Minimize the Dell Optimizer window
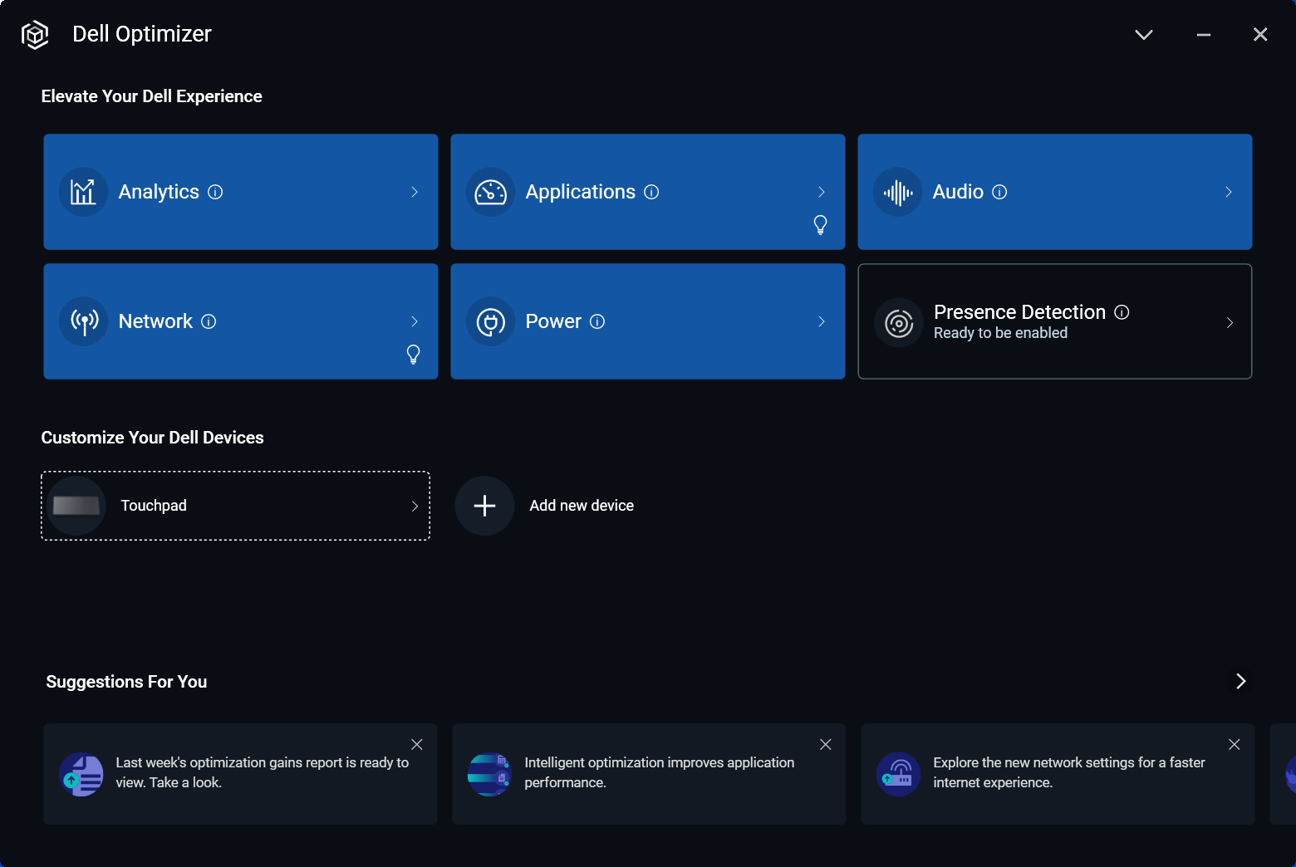This screenshot has width=1296, height=867. pyautogui.click(x=1204, y=34)
